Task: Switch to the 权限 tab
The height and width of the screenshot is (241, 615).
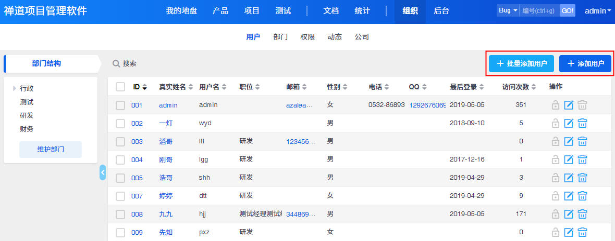Action: 308,37
